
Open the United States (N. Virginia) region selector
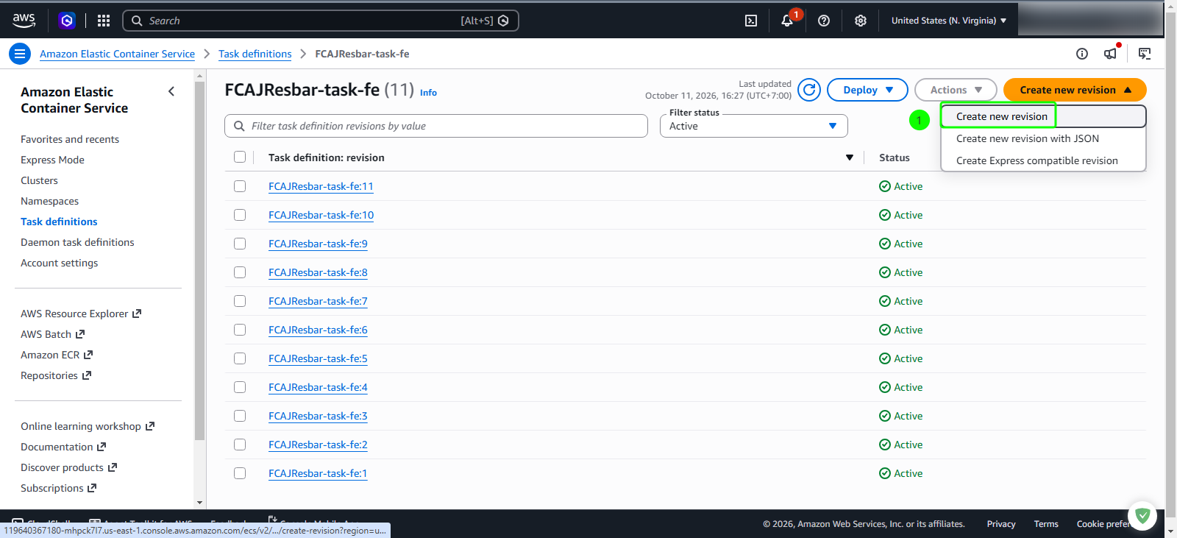pyautogui.click(x=949, y=21)
